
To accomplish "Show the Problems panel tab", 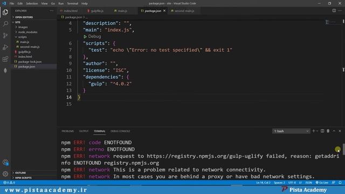I will click(68, 131).
